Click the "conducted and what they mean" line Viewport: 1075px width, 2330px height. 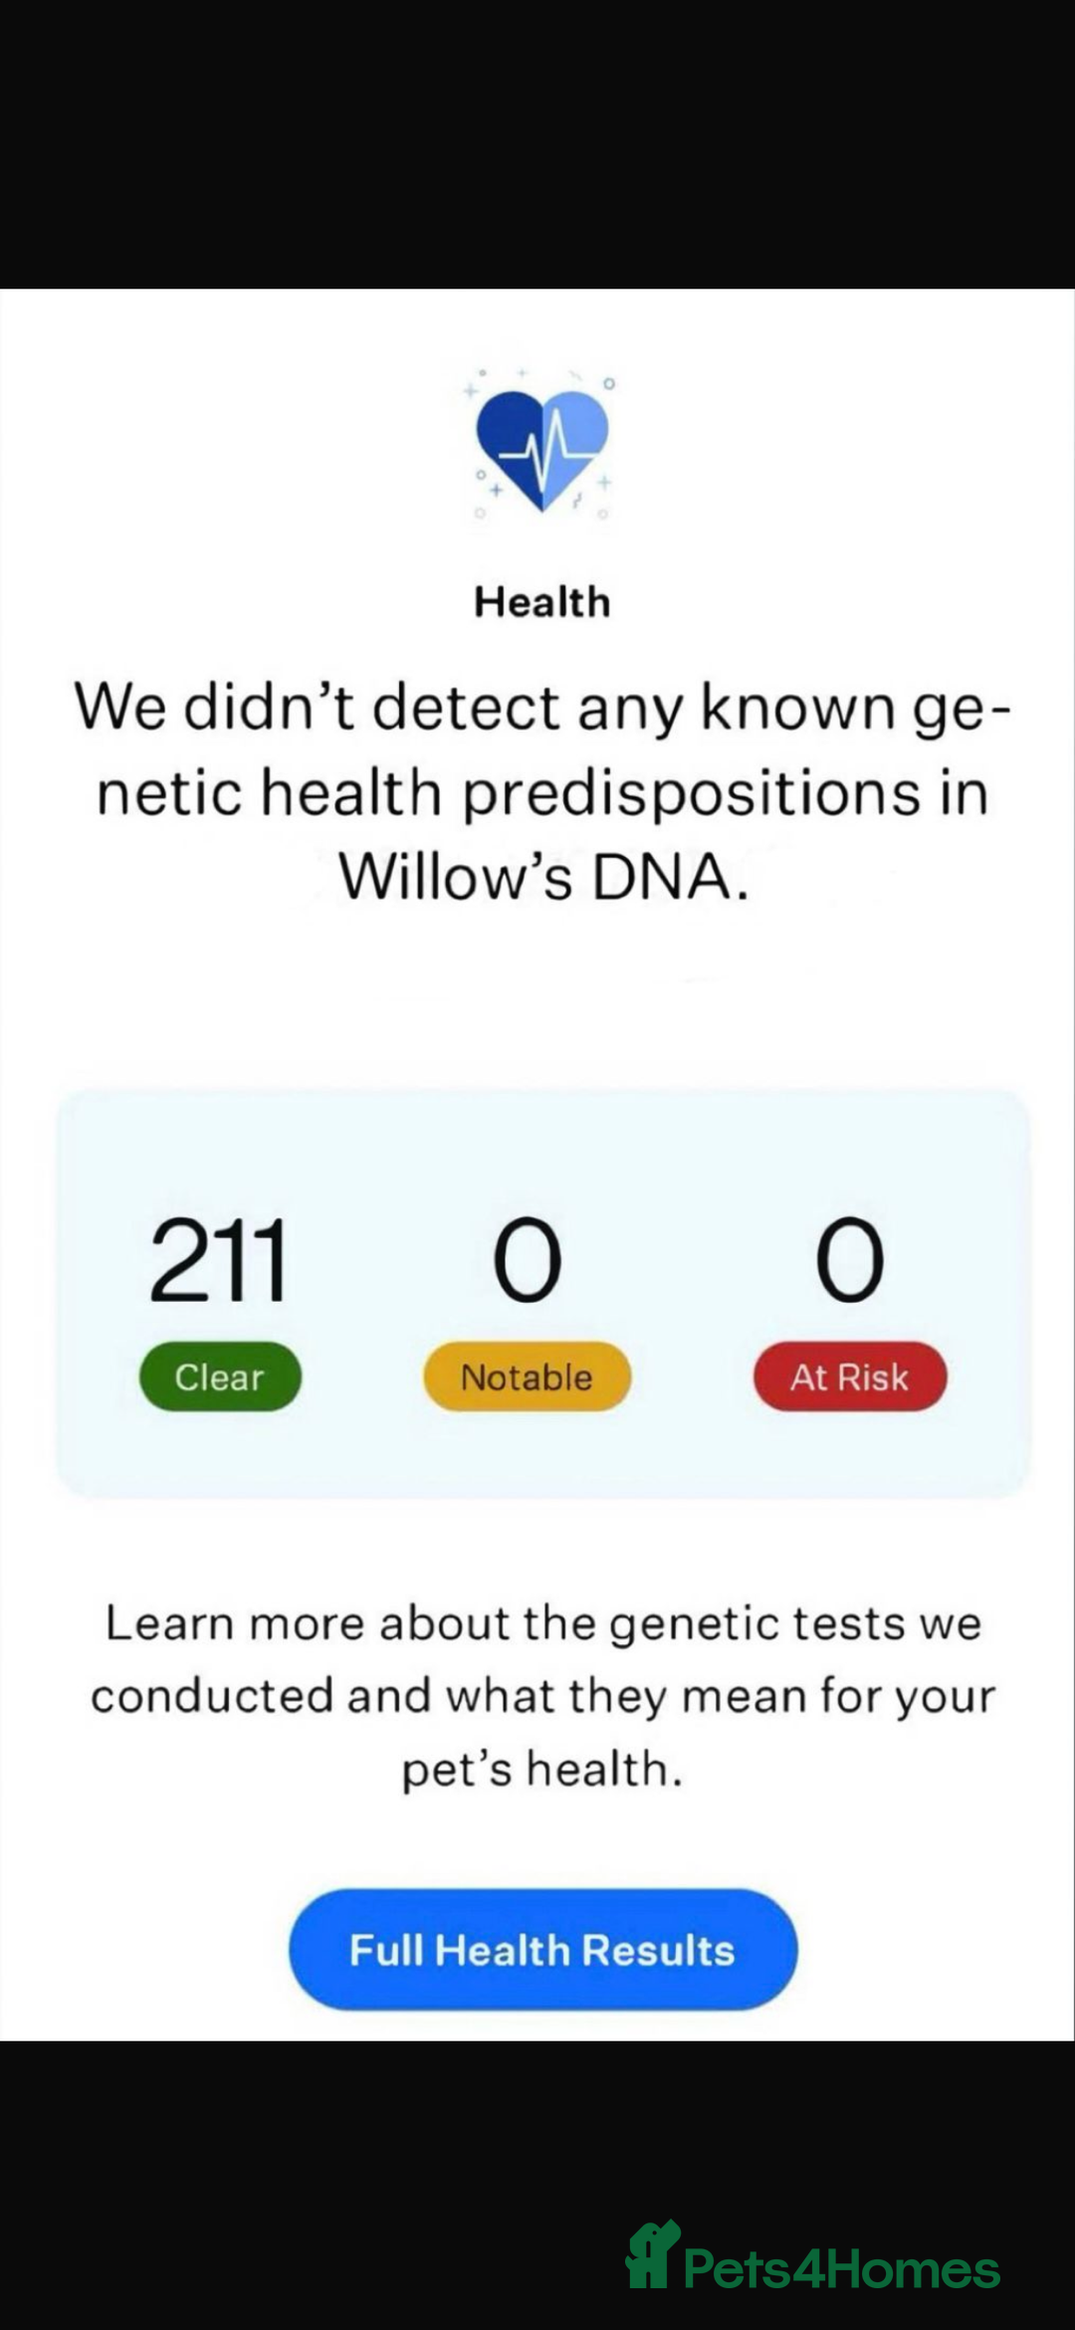542,1696
